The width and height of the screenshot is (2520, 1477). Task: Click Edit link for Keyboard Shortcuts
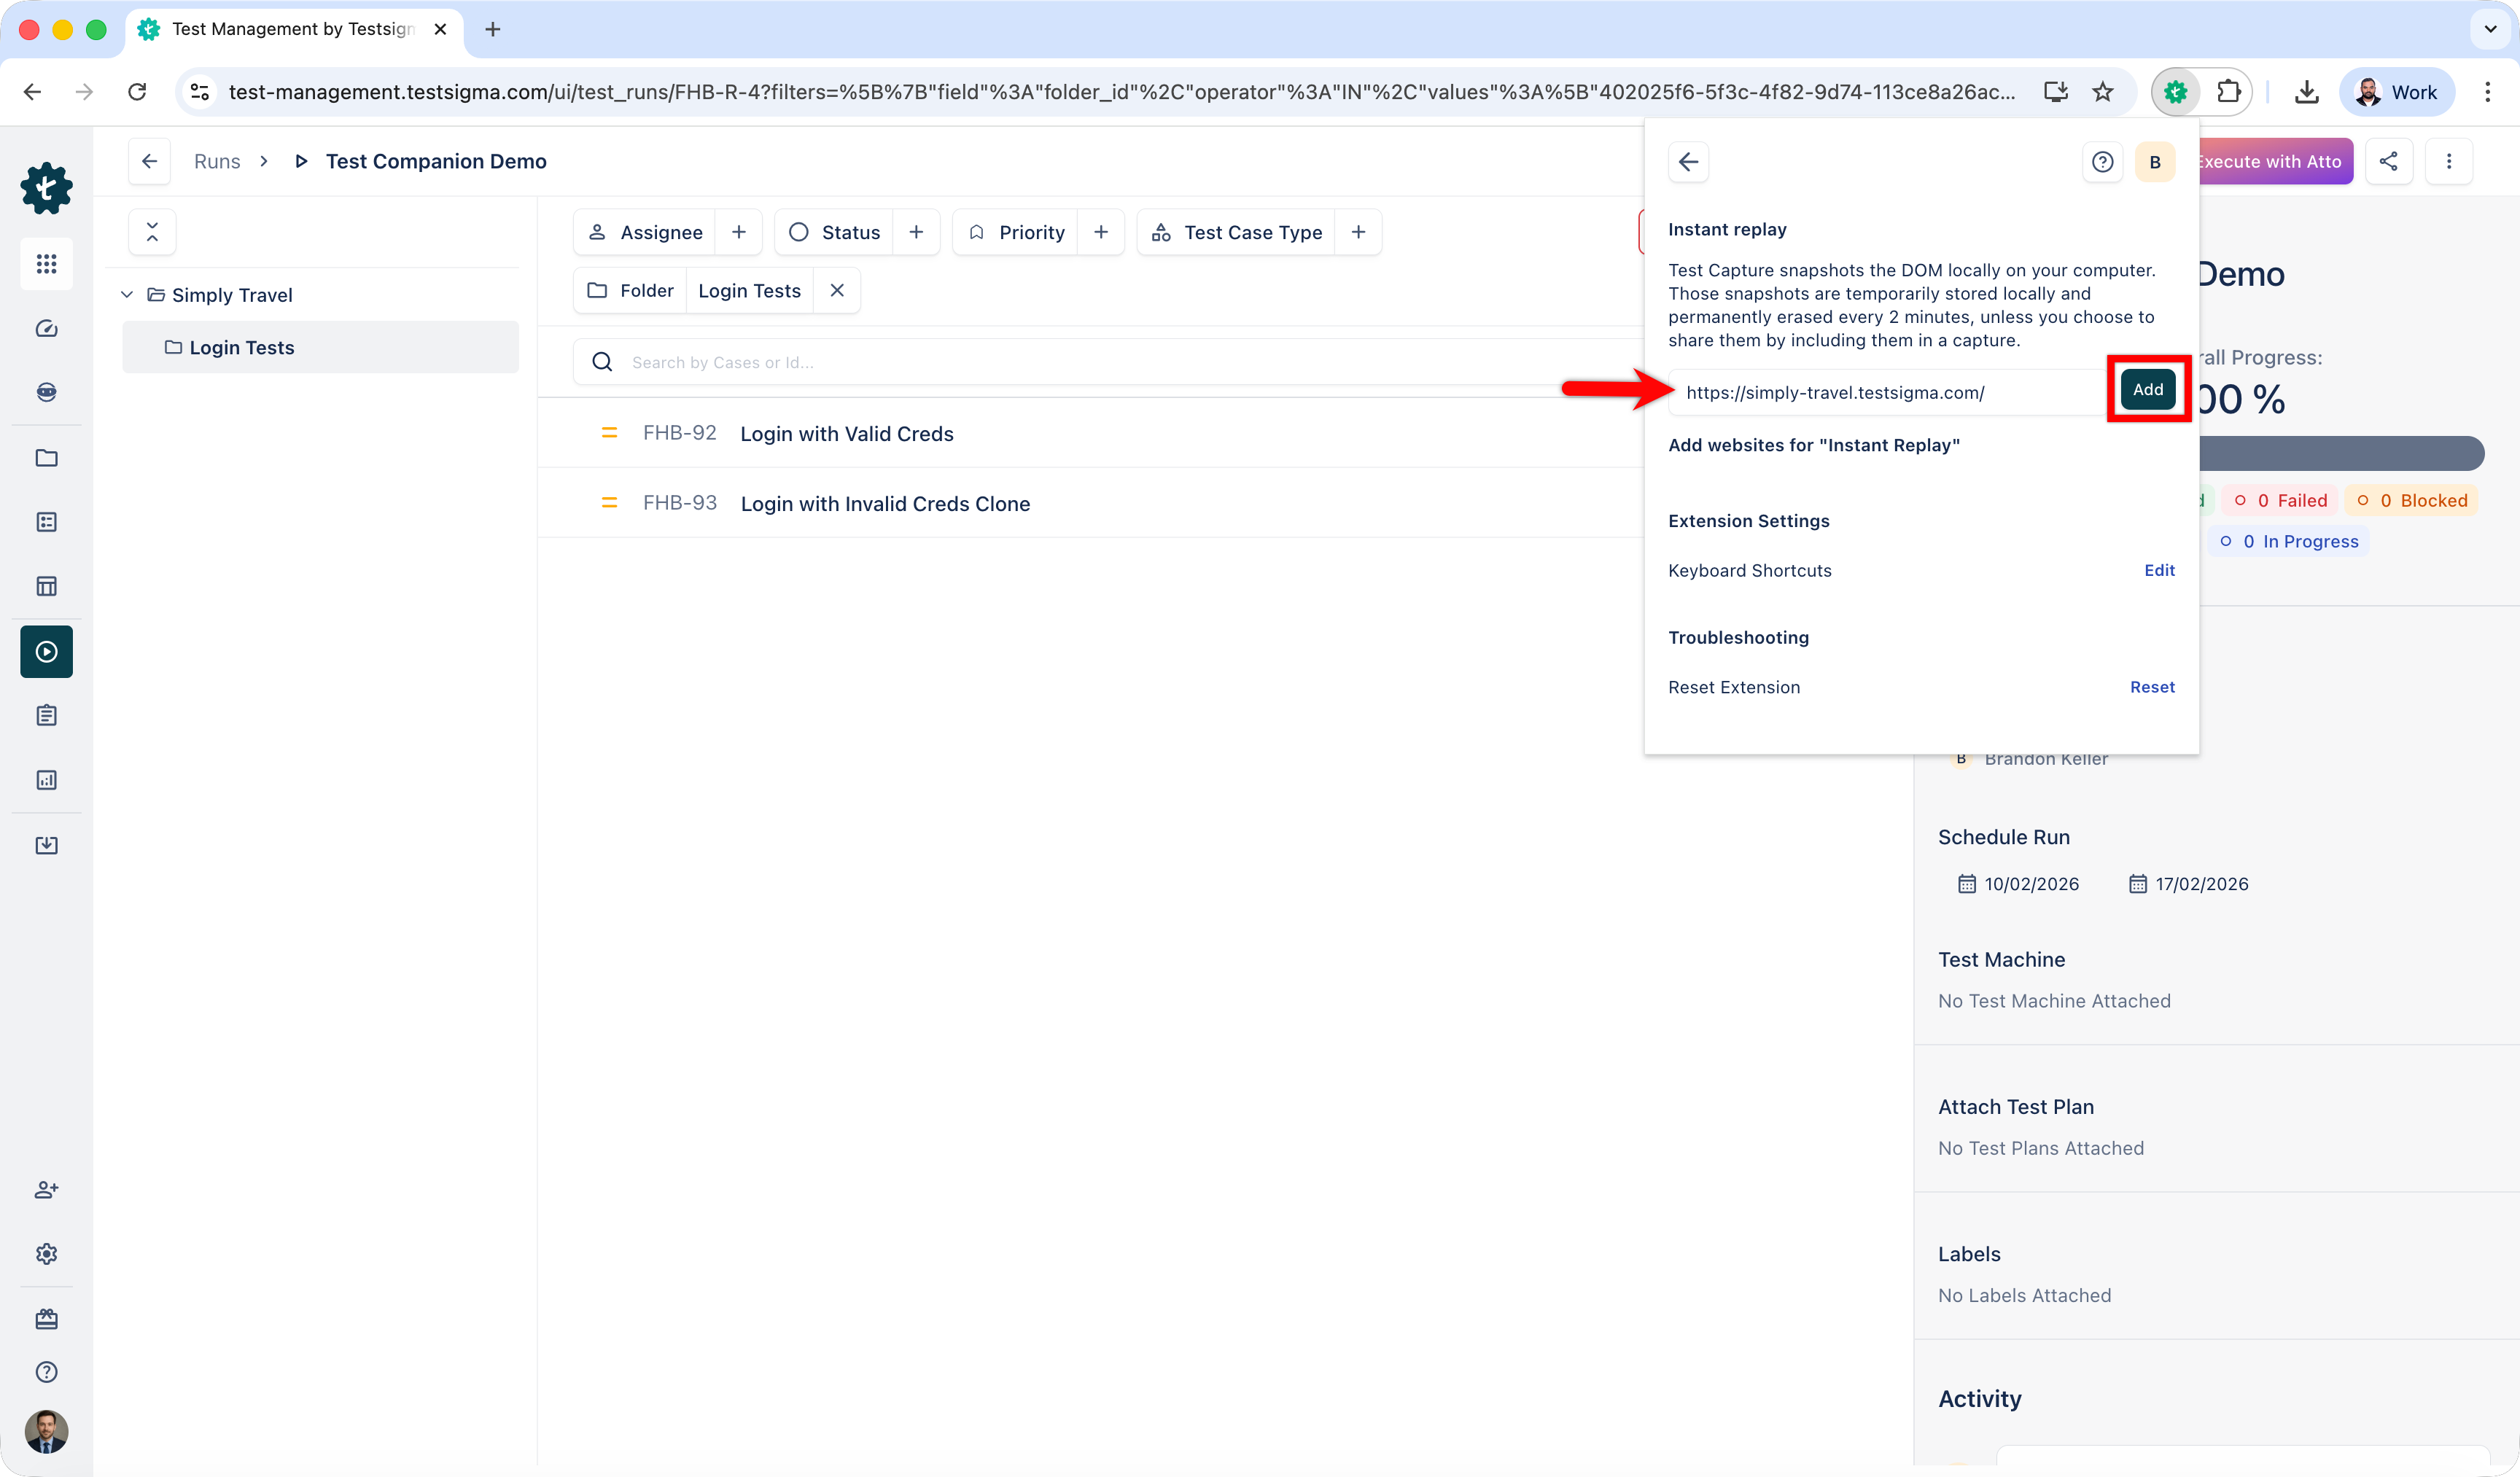click(x=2159, y=570)
